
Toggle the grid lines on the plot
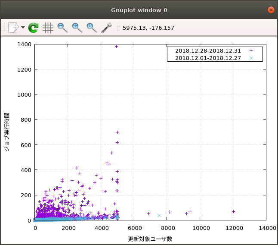(x=48, y=28)
